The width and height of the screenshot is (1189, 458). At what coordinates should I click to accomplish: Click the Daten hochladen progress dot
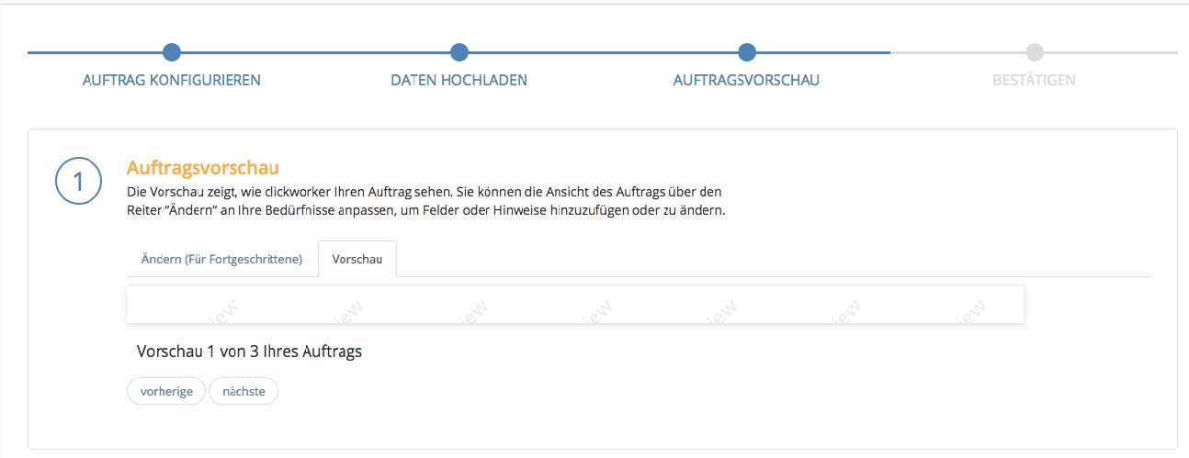click(x=459, y=52)
